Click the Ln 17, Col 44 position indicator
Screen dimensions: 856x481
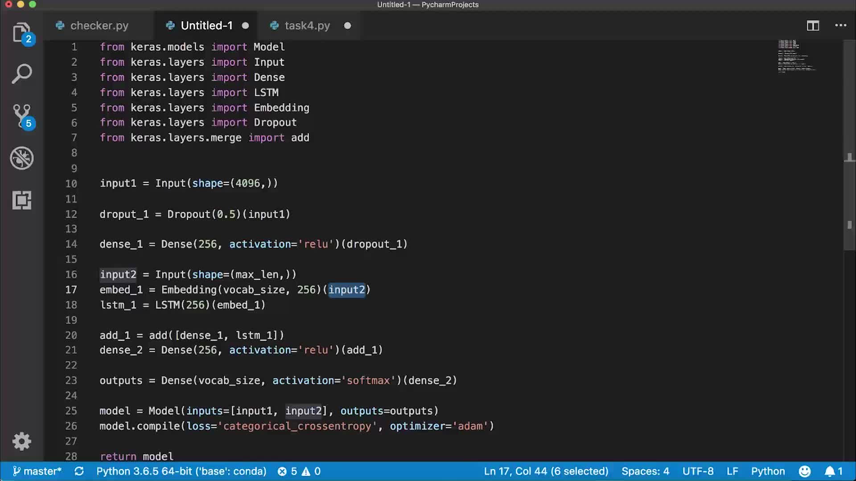click(546, 471)
